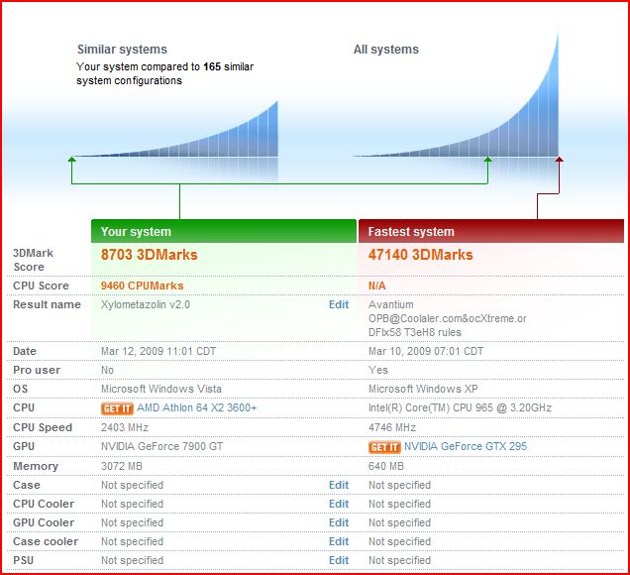Open the NVIDIA GeForce GTX 295 link
The height and width of the screenshot is (575, 630).
tap(466, 446)
